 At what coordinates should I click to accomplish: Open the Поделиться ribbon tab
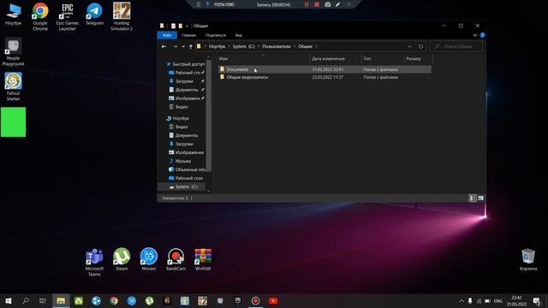[215, 35]
